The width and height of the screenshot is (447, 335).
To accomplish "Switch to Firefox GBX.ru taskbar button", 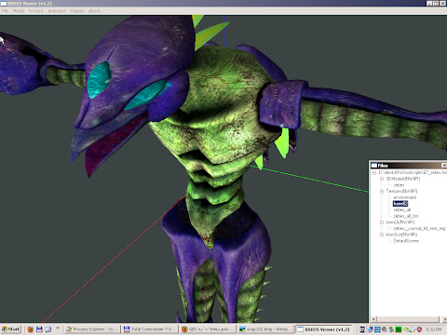I will (x=208, y=329).
